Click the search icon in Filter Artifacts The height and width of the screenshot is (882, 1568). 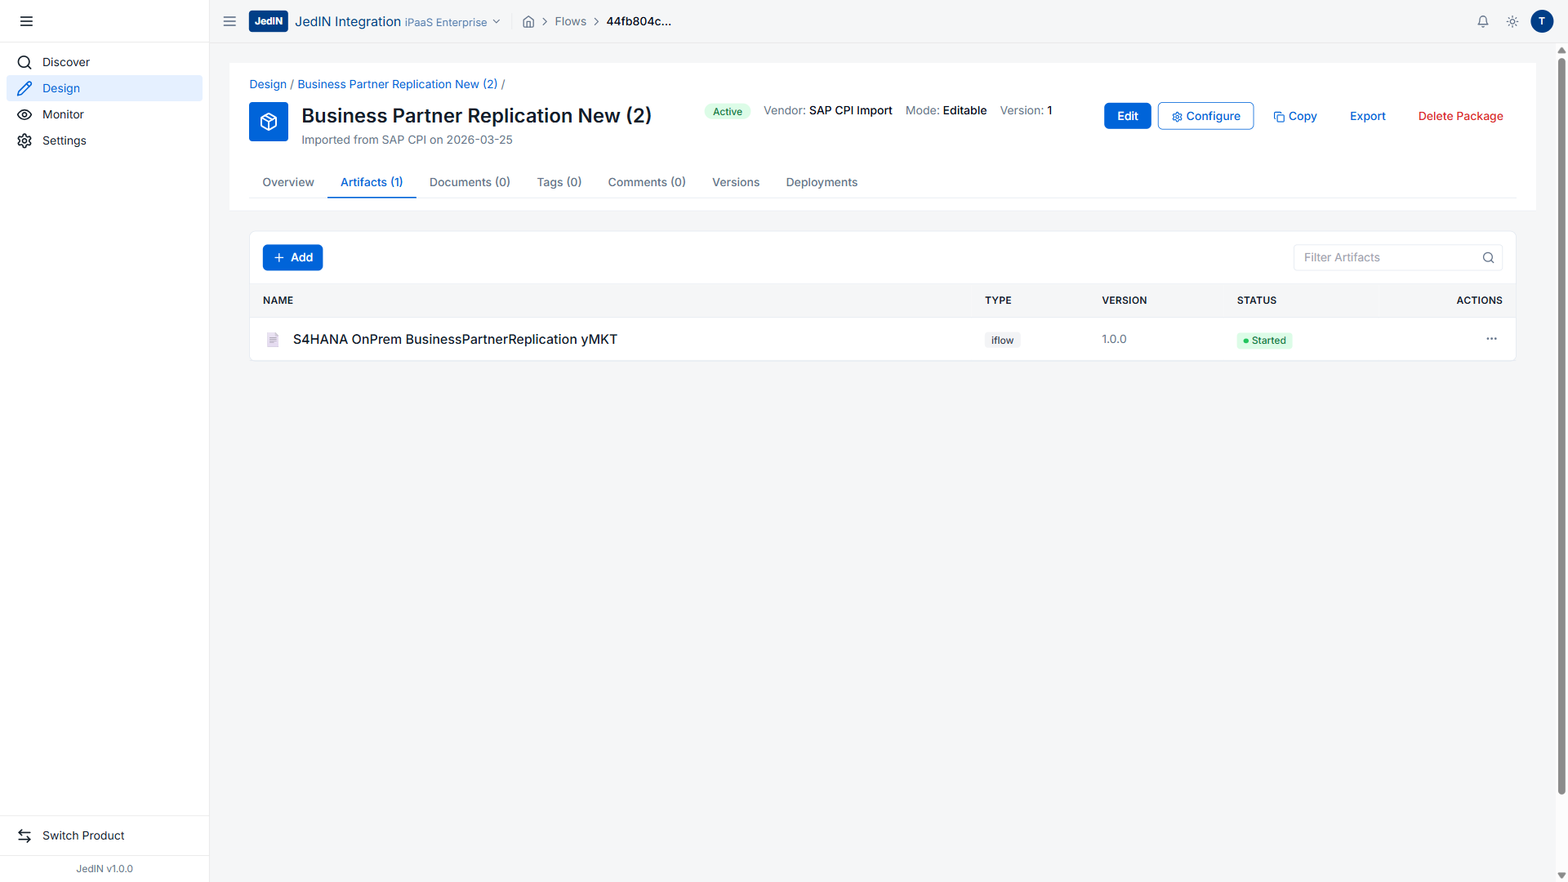click(x=1488, y=258)
